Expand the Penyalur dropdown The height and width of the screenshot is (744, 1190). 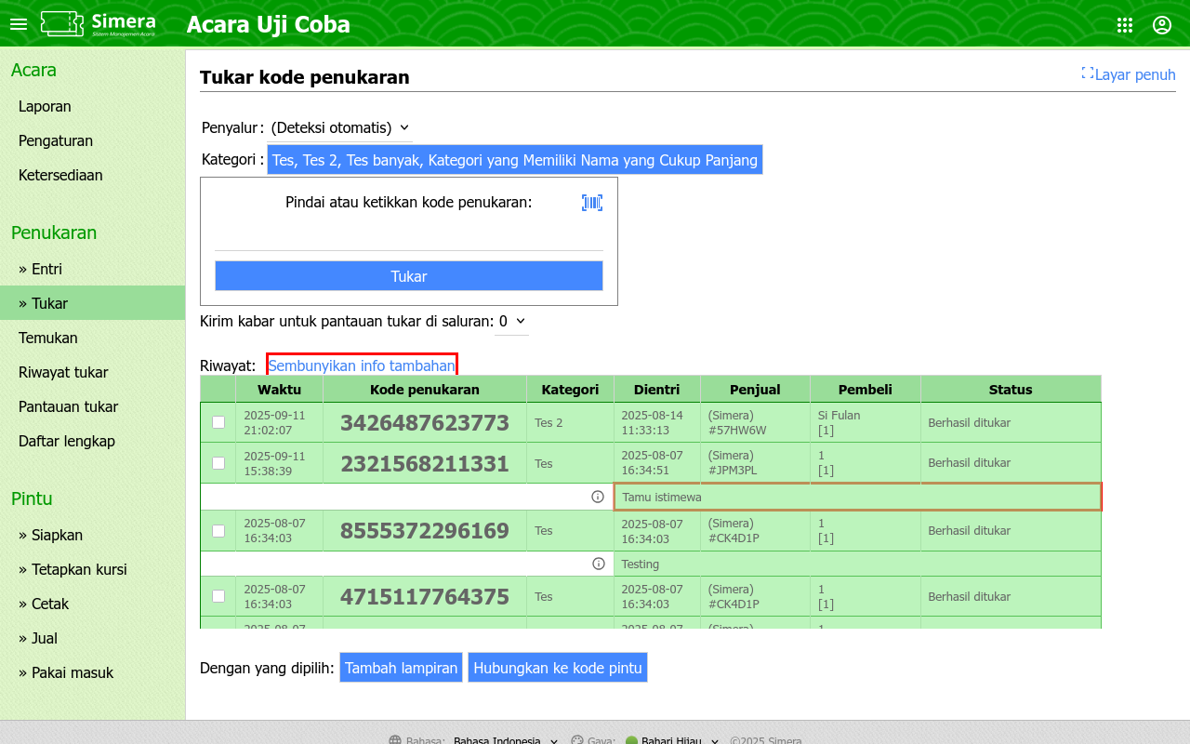tap(339, 127)
